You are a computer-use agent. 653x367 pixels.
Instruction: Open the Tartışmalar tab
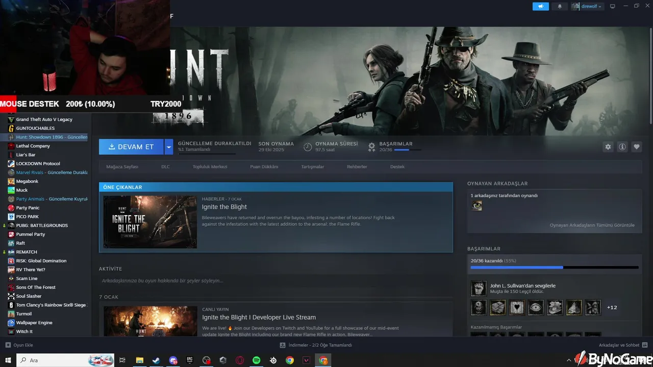(313, 167)
